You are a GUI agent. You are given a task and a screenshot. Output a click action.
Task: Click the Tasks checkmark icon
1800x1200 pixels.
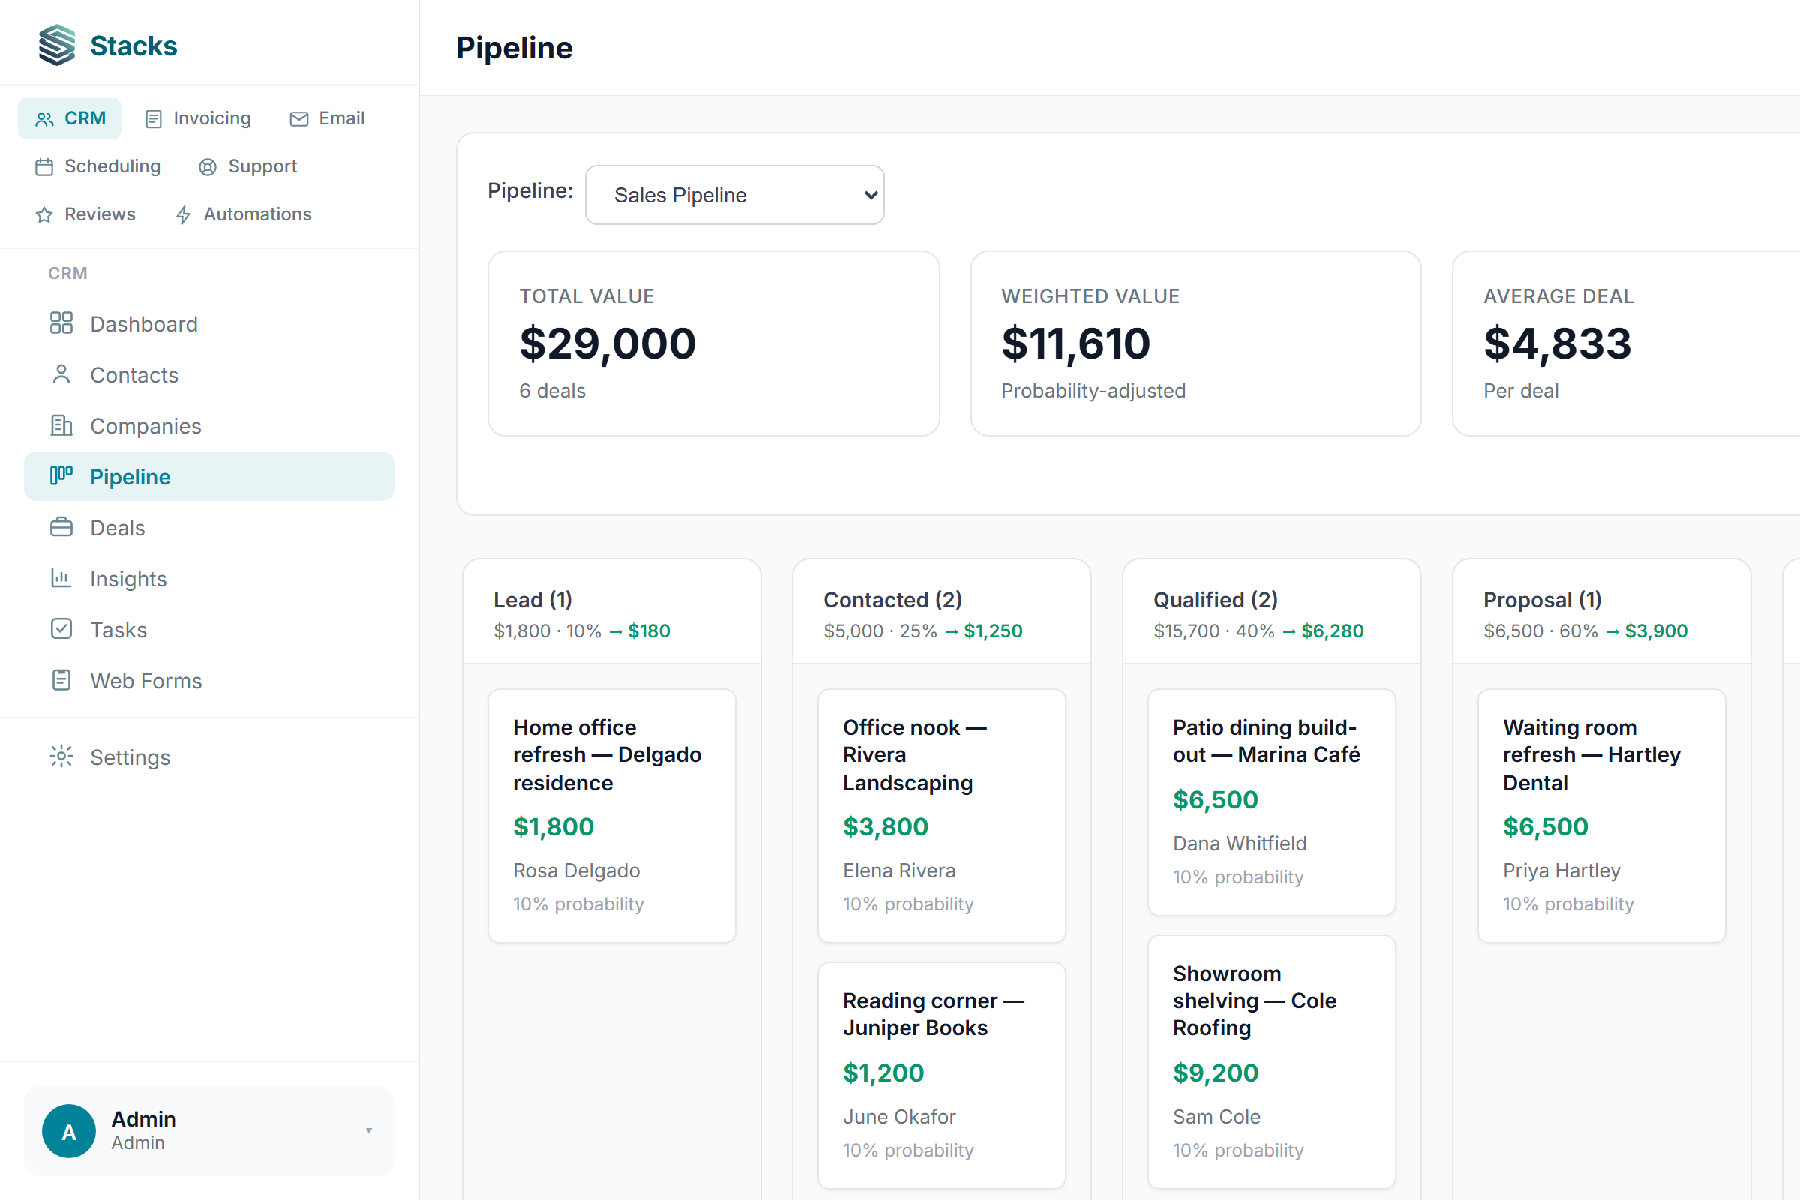61,629
